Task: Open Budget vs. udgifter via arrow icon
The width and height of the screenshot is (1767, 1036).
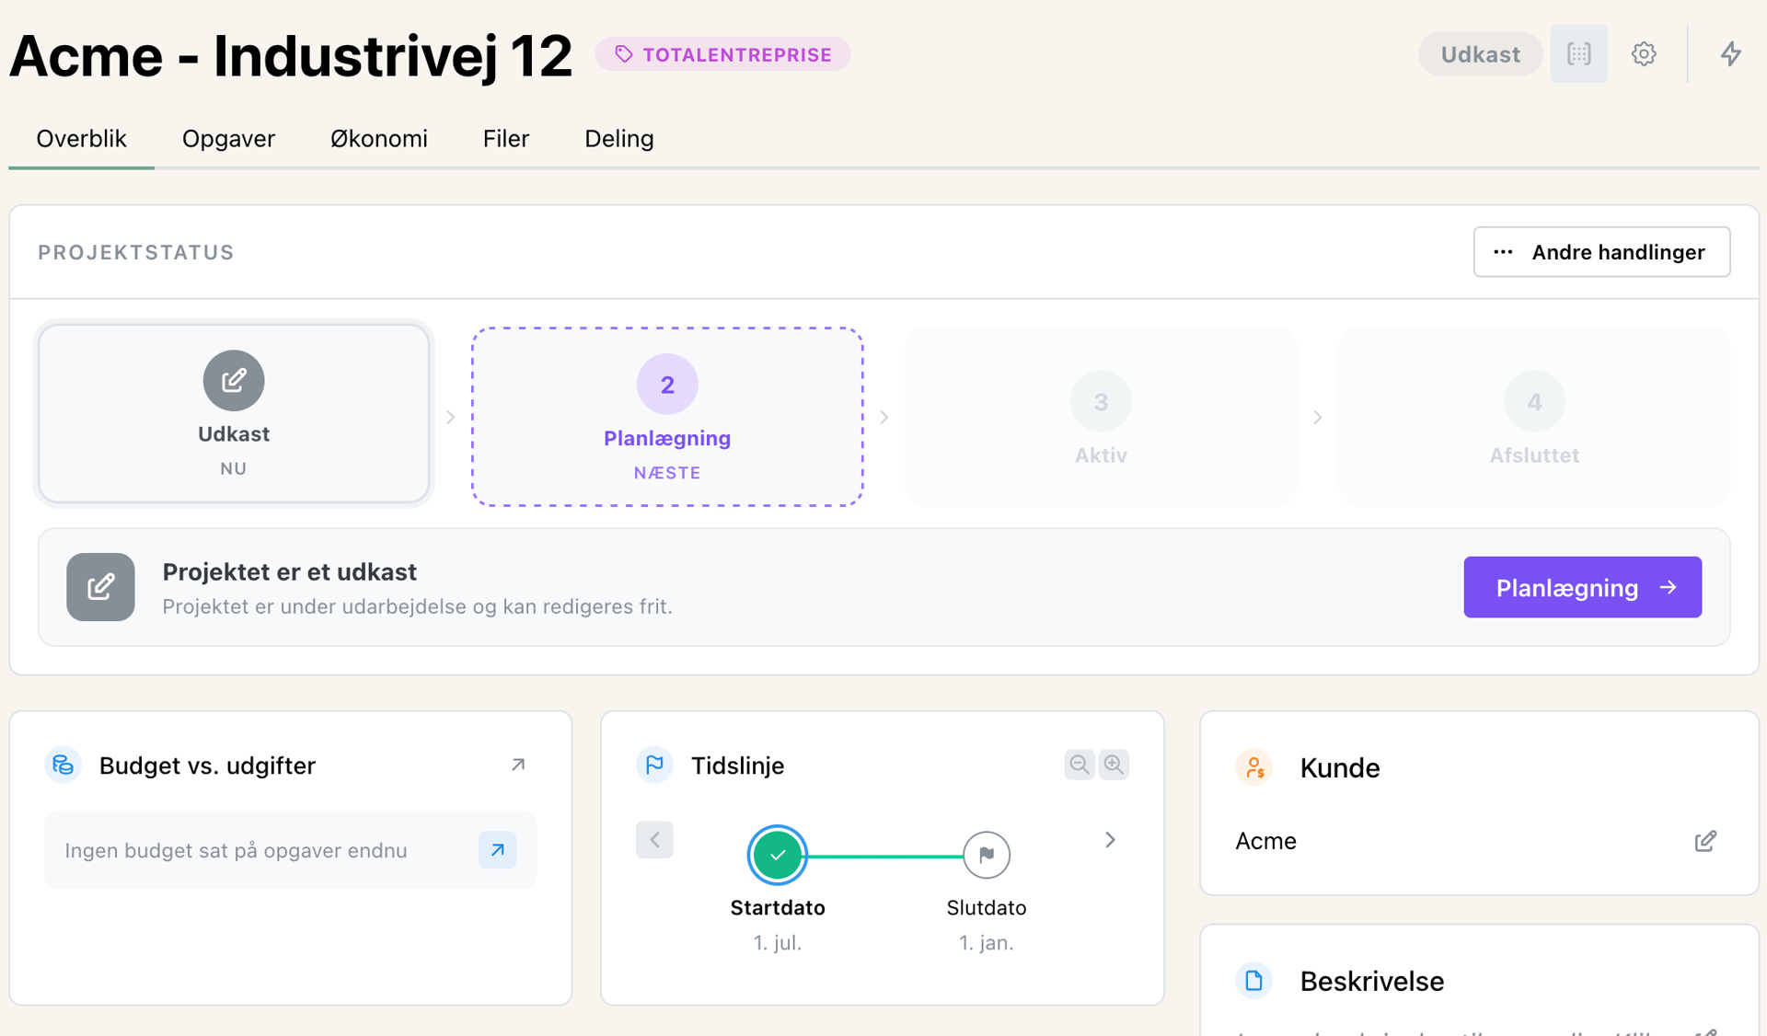Action: [518, 765]
